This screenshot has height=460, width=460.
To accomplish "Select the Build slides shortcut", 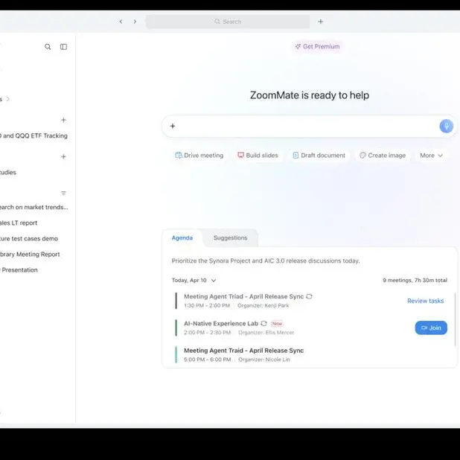I will click(x=258, y=155).
